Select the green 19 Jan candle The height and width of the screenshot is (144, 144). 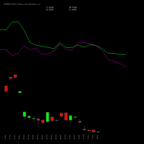20,92
